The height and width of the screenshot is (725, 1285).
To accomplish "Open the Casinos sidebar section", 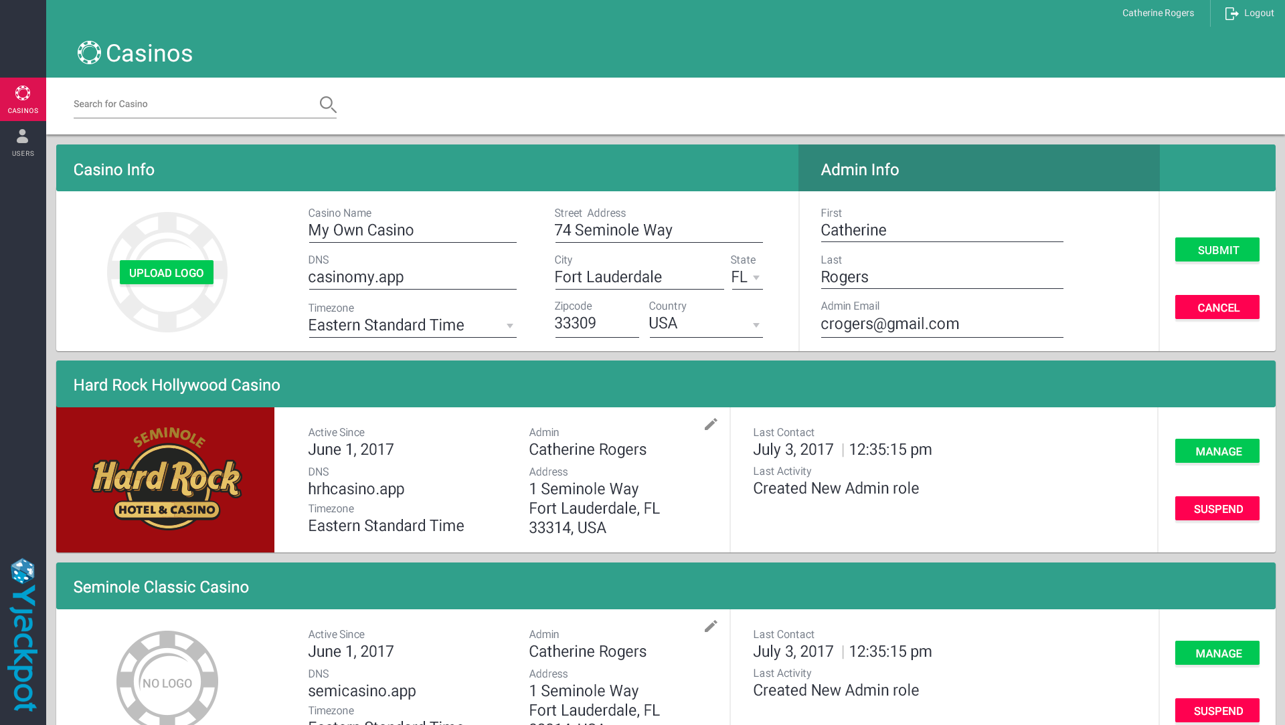I will tap(23, 100).
